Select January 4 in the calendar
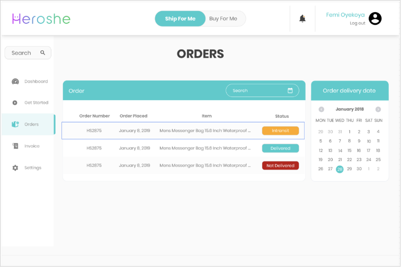This screenshot has width=401, height=267. coord(378,132)
